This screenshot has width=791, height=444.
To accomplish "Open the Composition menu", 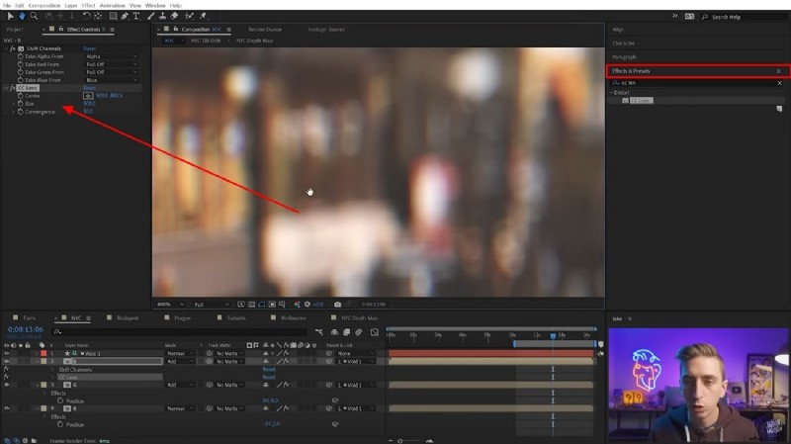I will tap(44, 5).
